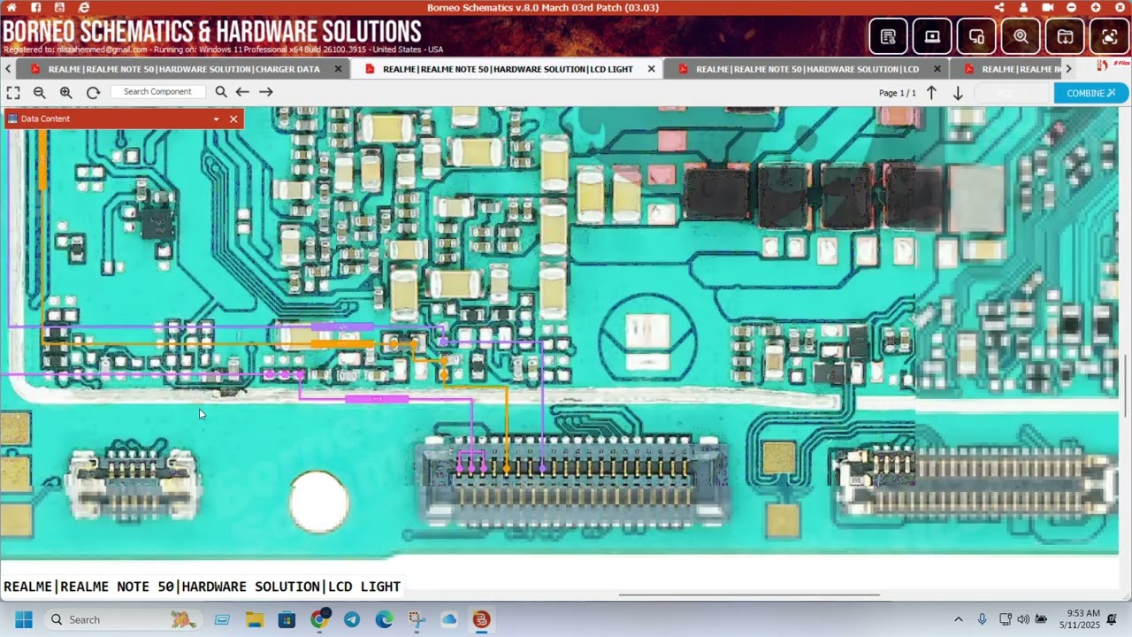Click the Data Content panel title
This screenshot has width=1132, height=637.
(45, 119)
